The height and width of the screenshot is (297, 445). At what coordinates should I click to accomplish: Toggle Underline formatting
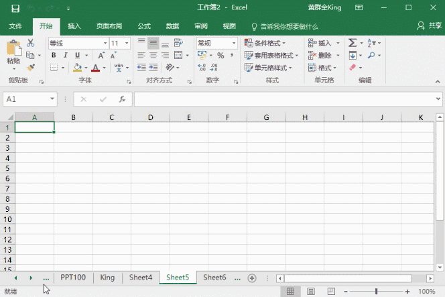coord(77,56)
